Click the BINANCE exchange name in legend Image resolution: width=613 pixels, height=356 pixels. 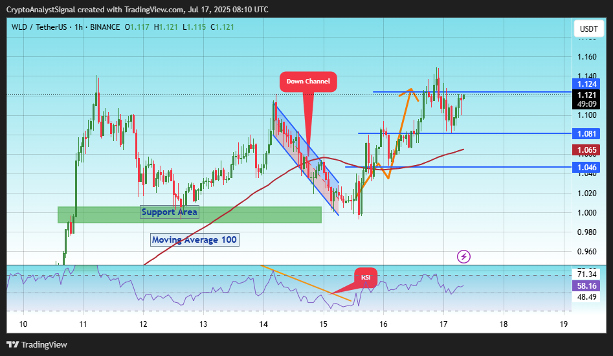pyautogui.click(x=105, y=27)
